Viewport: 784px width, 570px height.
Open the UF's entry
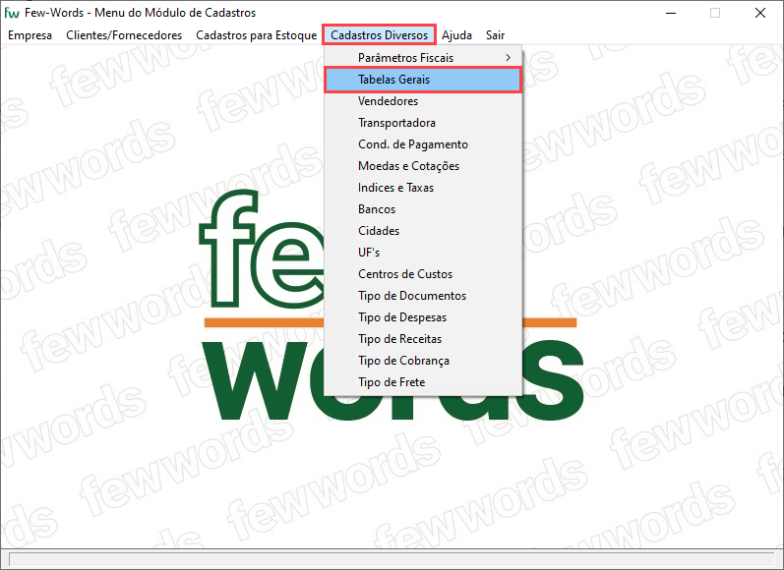423,253
